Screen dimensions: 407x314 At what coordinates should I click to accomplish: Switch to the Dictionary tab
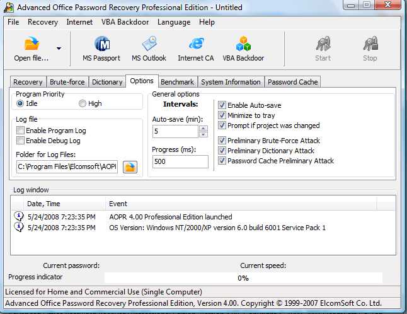(x=107, y=82)
